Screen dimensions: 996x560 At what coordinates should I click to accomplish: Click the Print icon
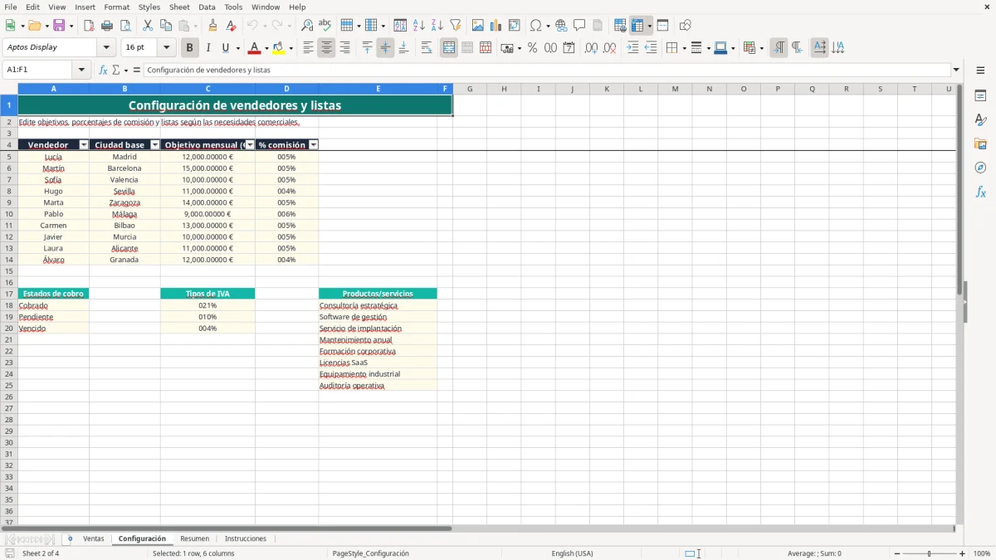[x=107, y=26]
